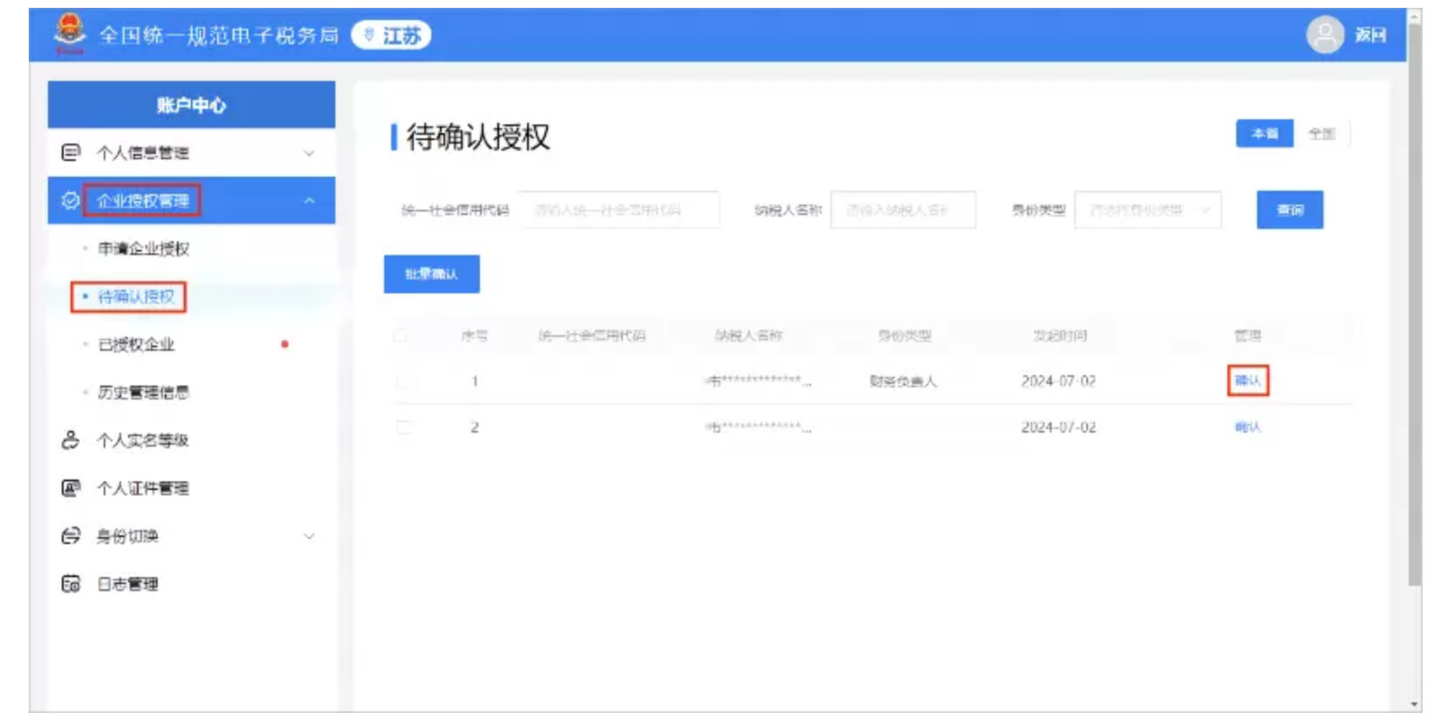The width and height of the screenshot is (1454, 719).
Task: Click the 企业授权管理 menu icon
Action: 71,200
